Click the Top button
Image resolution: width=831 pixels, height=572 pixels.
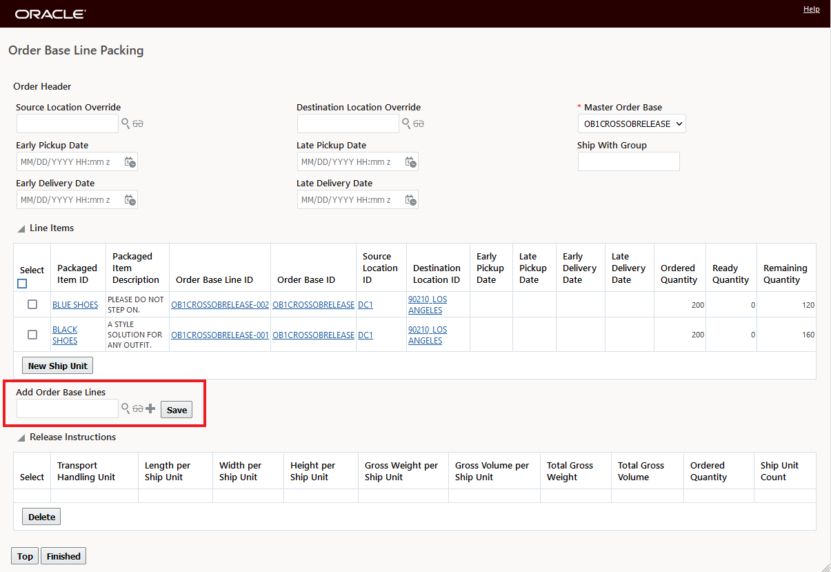coord(25,556)
